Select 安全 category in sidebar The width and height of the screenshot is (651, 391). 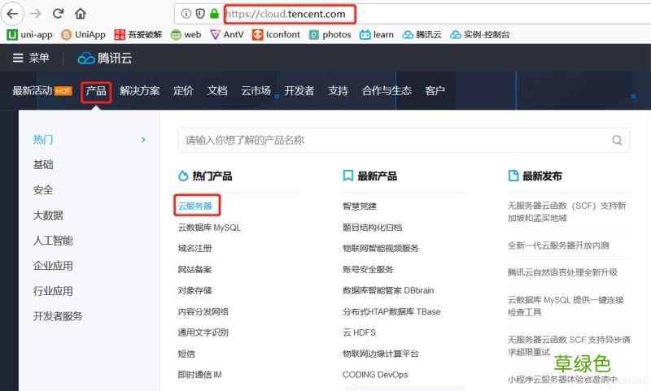(43, 190)
